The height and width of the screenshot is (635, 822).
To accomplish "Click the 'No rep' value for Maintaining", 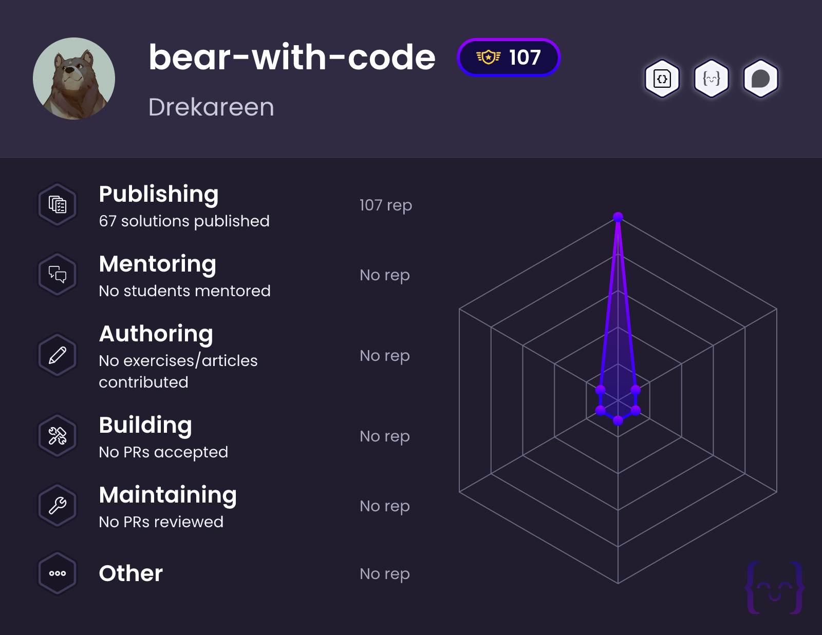I will pos(385,506).
